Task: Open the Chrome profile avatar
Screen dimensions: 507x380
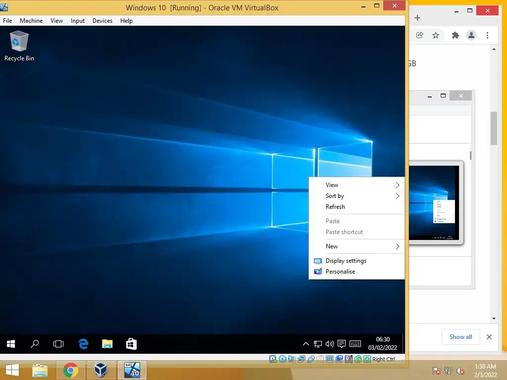Action: coord(471,35)
